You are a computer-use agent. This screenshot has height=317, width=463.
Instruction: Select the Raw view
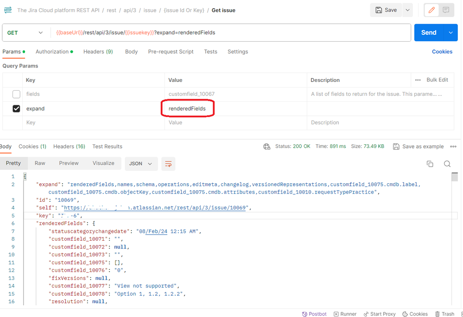coord(40,163)
